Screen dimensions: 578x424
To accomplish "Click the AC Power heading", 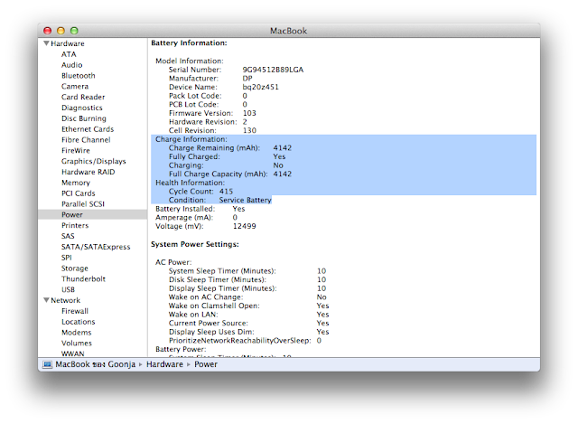I will tap(173, 262).
